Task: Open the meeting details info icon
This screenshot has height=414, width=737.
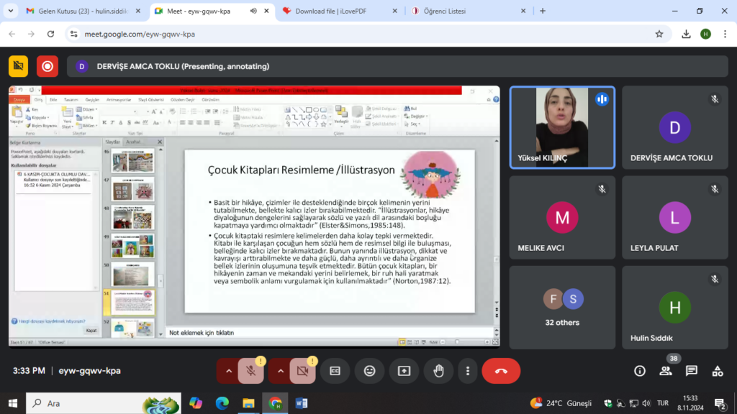Action: tap(640, 371)
